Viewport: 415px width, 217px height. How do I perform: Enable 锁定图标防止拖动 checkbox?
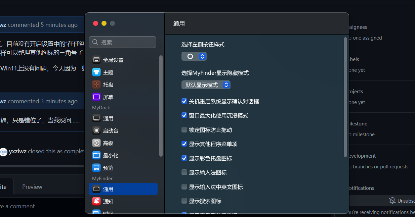click(184, 130)
